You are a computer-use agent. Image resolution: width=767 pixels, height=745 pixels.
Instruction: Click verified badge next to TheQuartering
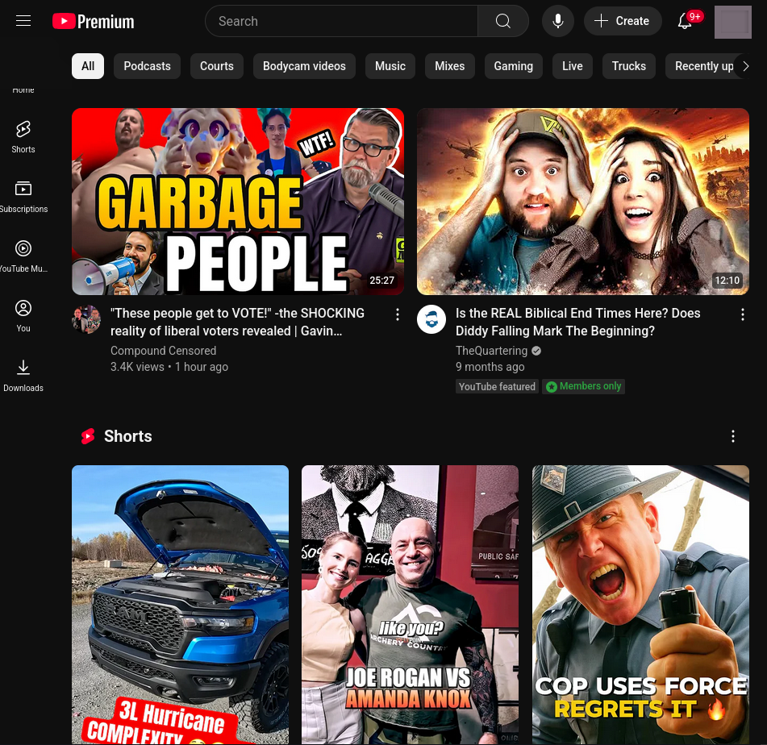pyautogui.click(x=536, y=351)
